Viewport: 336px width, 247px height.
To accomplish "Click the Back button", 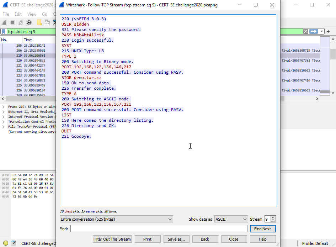I will click(205, 239).
